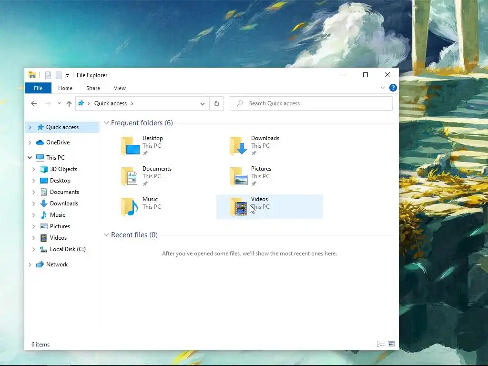Open the Share ribbon tab
Image resolution: width=488 pixels, height=366 pixels.
pos(93,88)
